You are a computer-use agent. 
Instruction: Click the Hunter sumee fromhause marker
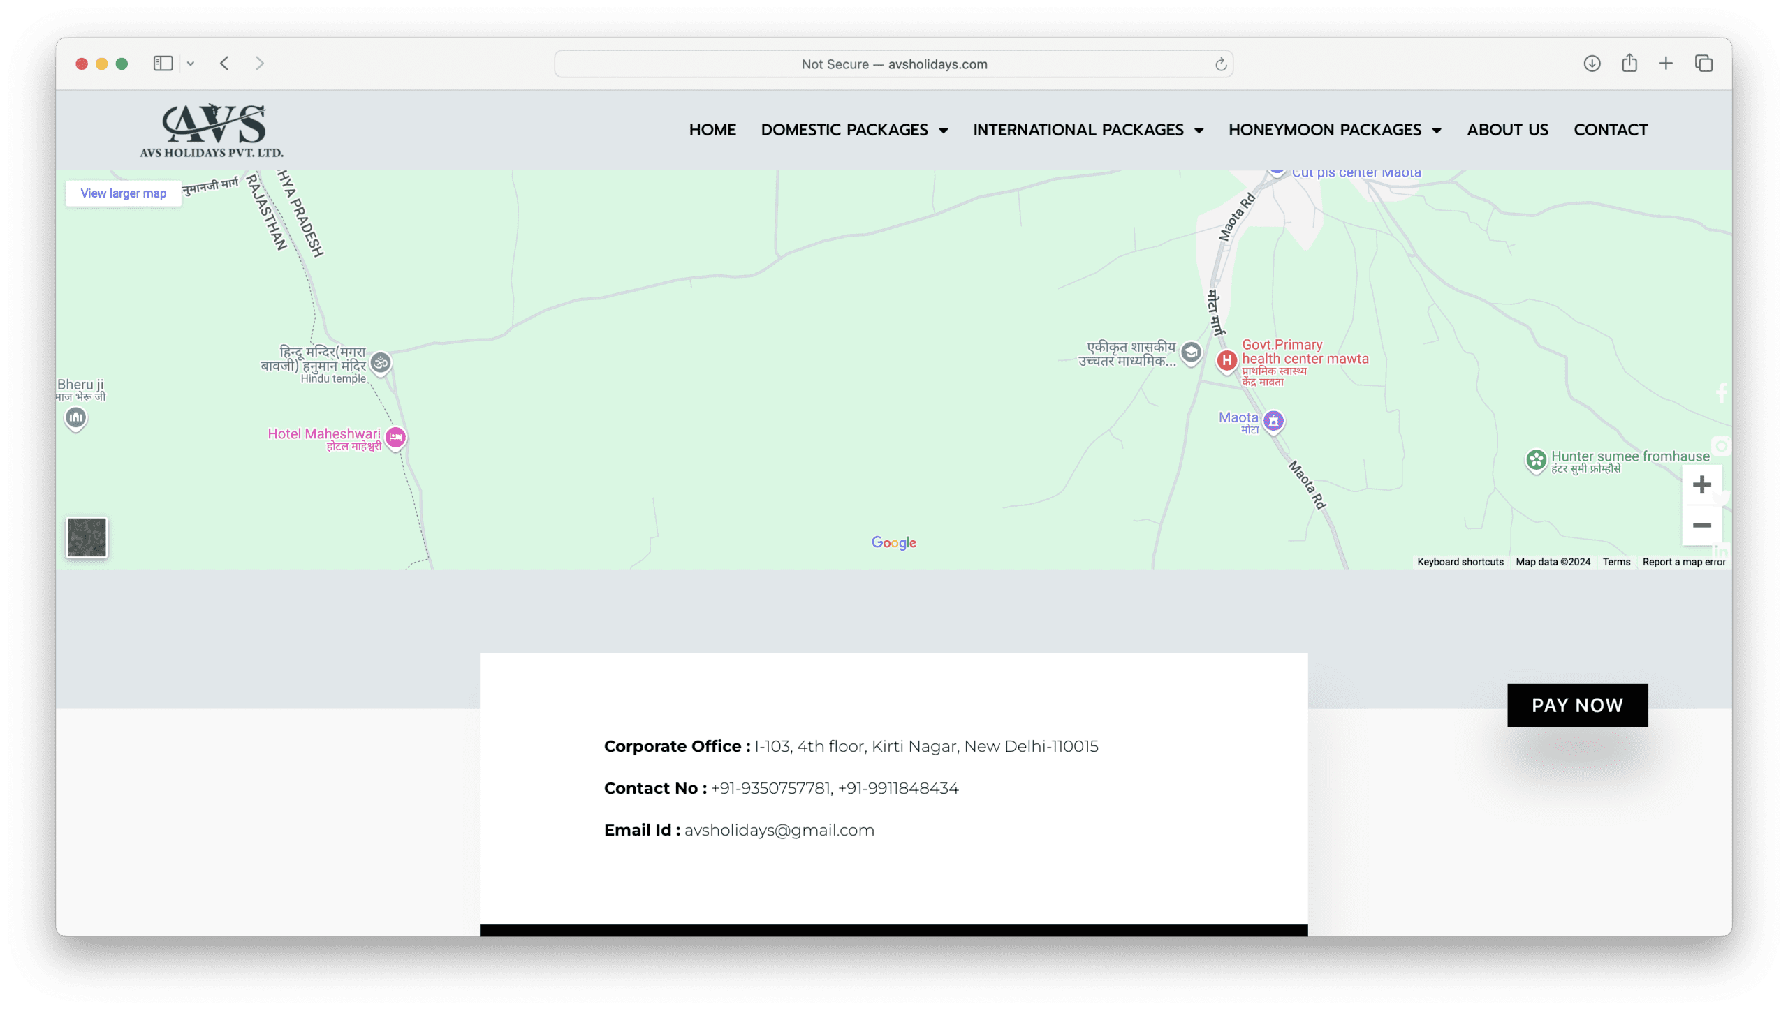(x=1536, y=460)
